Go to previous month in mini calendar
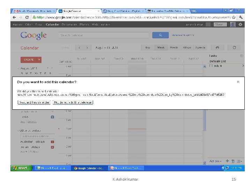The image size is (251, 188). (48, 68)
